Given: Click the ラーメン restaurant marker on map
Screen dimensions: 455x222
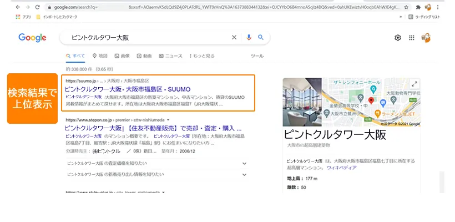Looking at the screenshot, I should 377,113.
